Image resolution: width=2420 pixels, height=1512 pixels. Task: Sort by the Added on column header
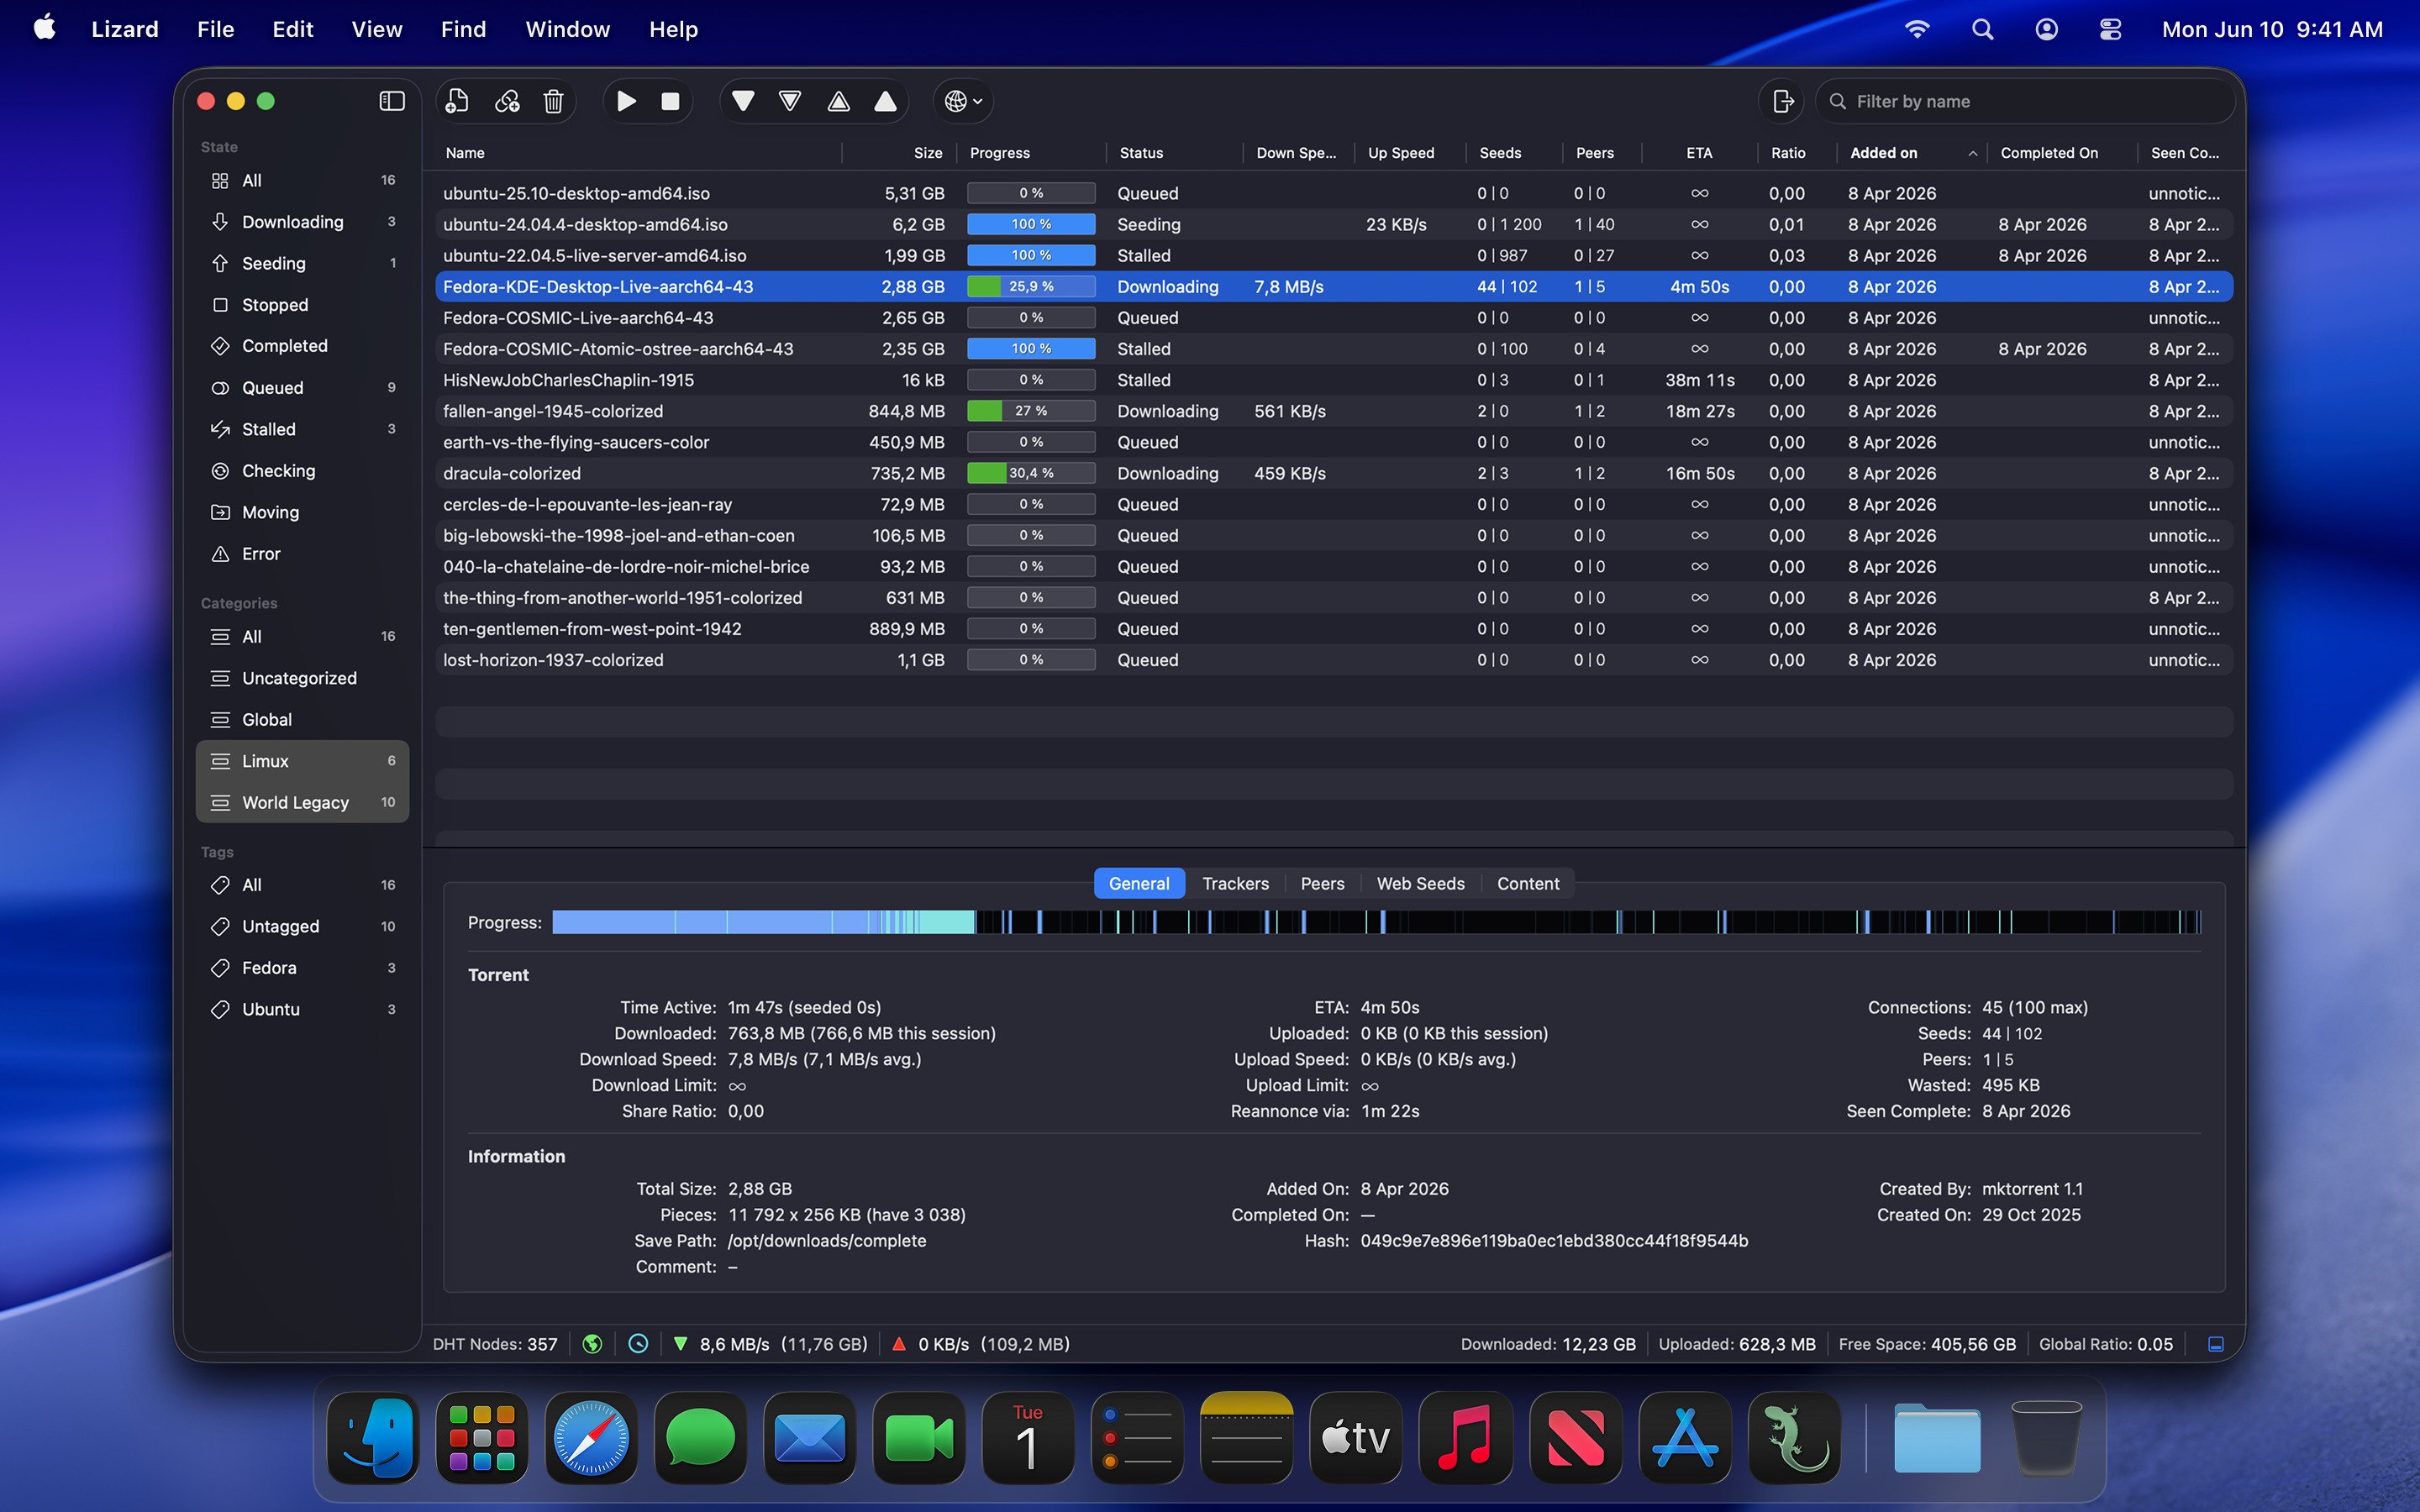point(1910,153)
